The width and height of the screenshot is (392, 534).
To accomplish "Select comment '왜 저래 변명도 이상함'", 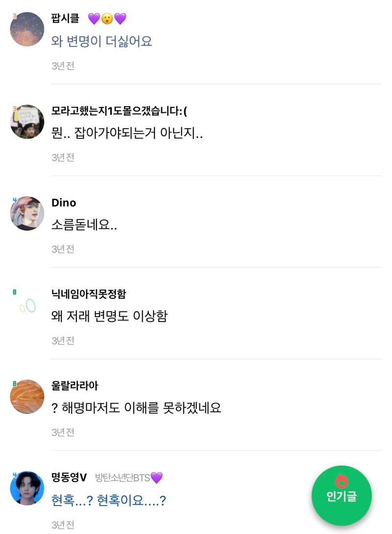I will click(x=109, y=316).
